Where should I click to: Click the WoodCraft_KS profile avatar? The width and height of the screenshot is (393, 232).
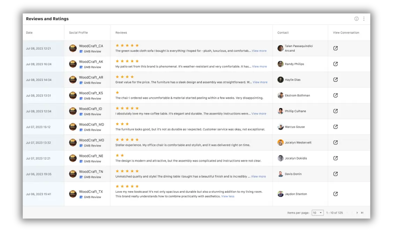click(73, 95)
